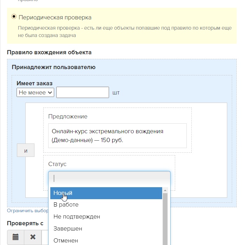
Task: Click the Имеет заказ condition label
Action: (34, 83)
